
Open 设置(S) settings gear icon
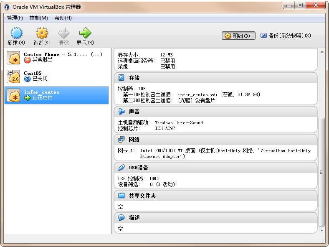pos(42,33)
